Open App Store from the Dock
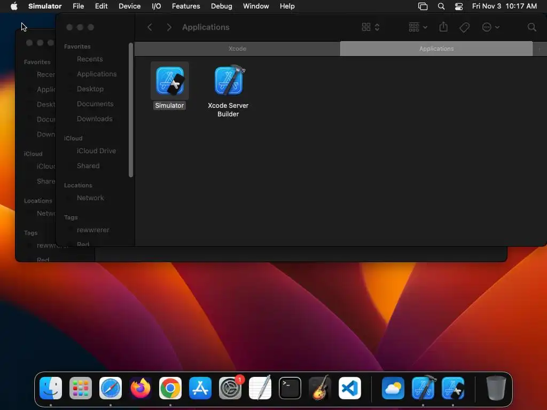The image size is (547, 410). point(200,388)
